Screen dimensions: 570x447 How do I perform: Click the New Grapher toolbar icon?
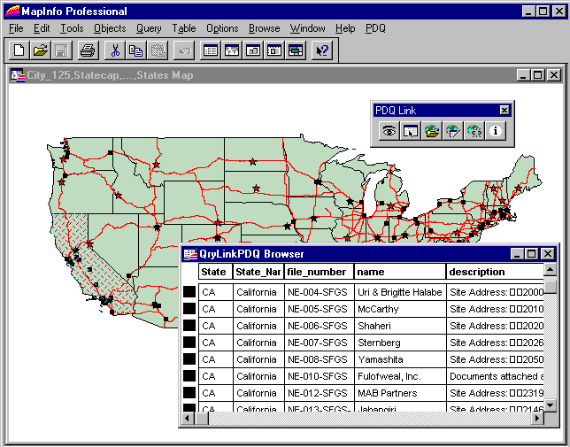253,50
